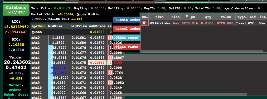Click mkt5 row label
The height and width of the screenshot is (99, 267).
(x=39, y=63)
